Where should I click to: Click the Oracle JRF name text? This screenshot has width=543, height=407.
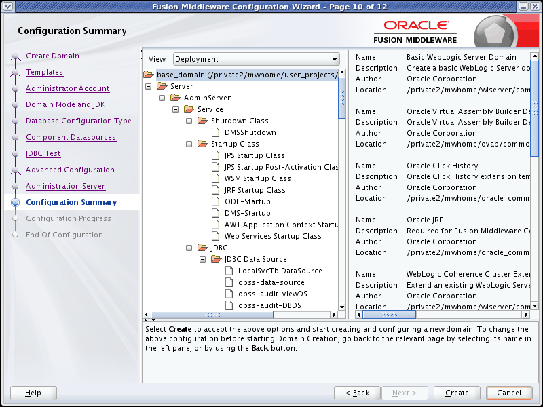coord(425,220)
